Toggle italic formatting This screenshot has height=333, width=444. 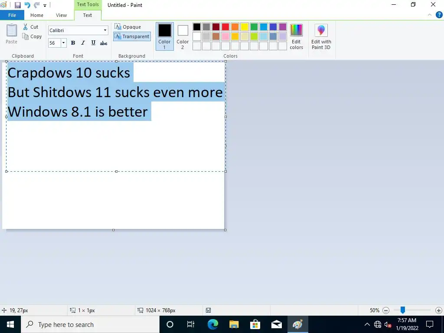click(83, 43)
